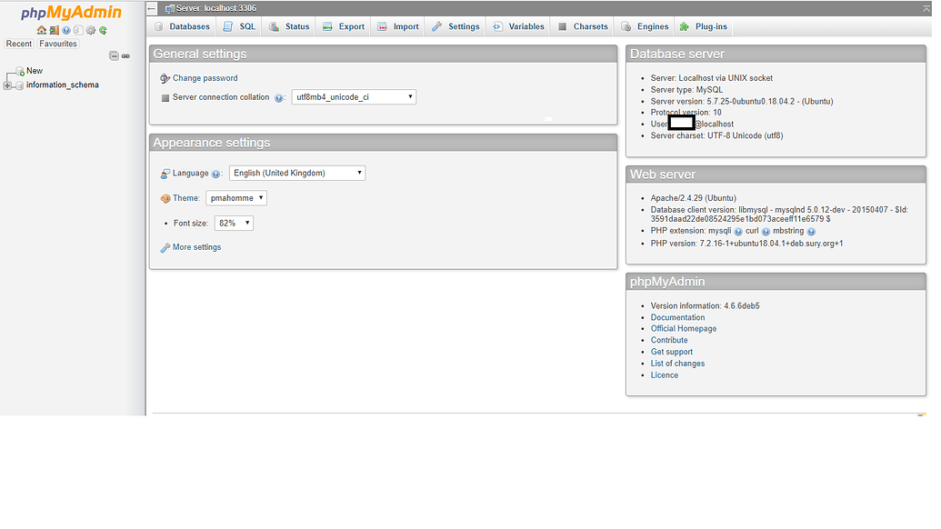Click 'Apache/2.4.29 (Ubuntu)' text
941x529 pixels.
tap(693, 198)
